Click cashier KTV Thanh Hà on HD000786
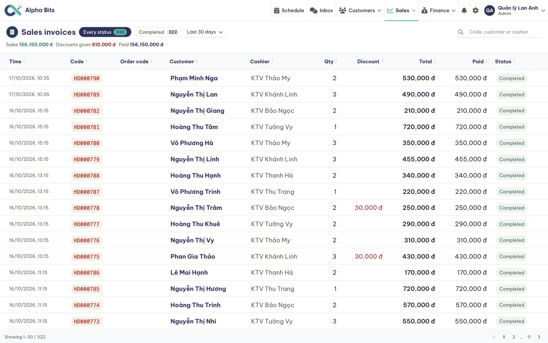The height and width of the screenshot is (343, 548). (x=272, y=272)
